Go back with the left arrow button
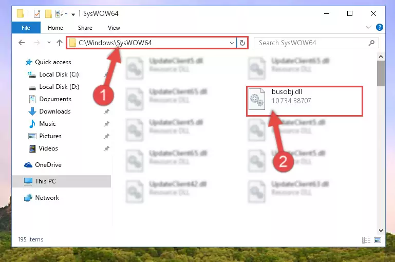 coord(22,43)
